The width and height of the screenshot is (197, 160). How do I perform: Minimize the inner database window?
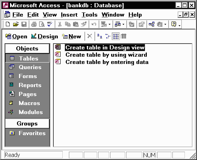180,15
